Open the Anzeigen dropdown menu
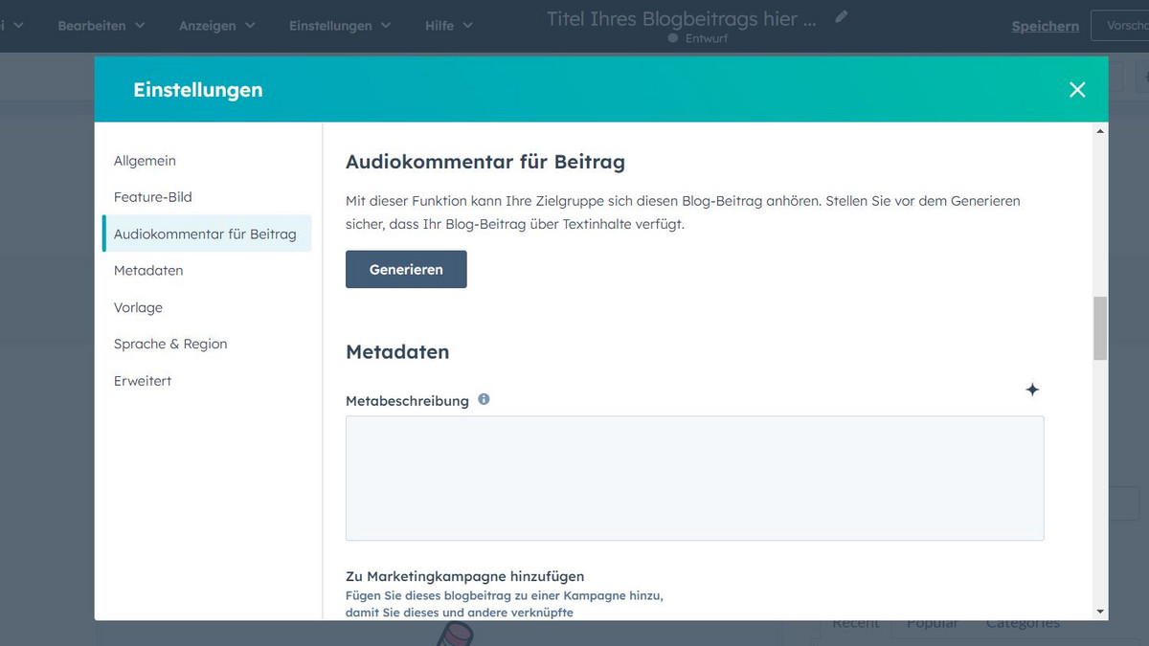 pyautogui.click(x=216, y=26)
